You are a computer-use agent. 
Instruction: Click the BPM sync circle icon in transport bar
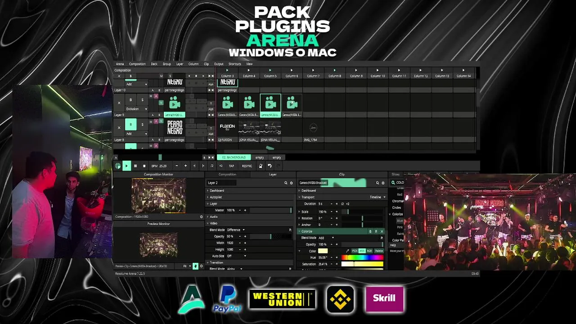(x=118, y=166)
